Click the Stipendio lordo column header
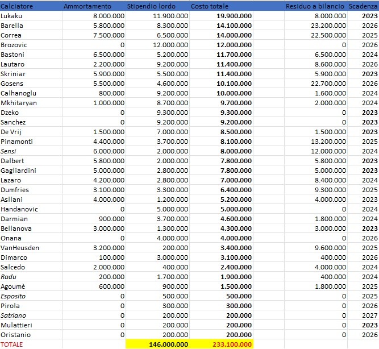This screenshot has width=379, height=349. pyautogui.click(x=152, y=6)
